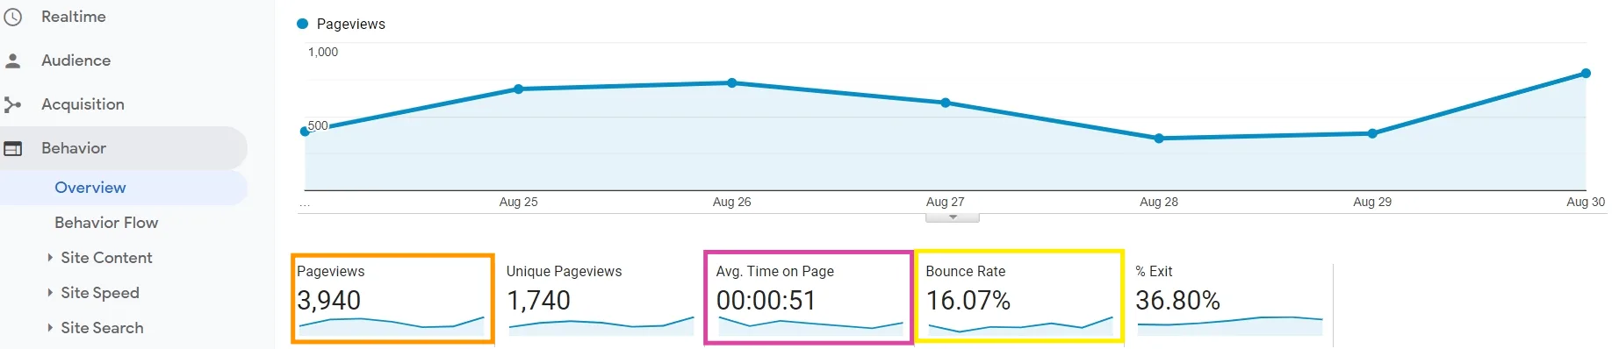
Task: Select the Unique Pageviews metric card
Action: click(x=601, y=299)
